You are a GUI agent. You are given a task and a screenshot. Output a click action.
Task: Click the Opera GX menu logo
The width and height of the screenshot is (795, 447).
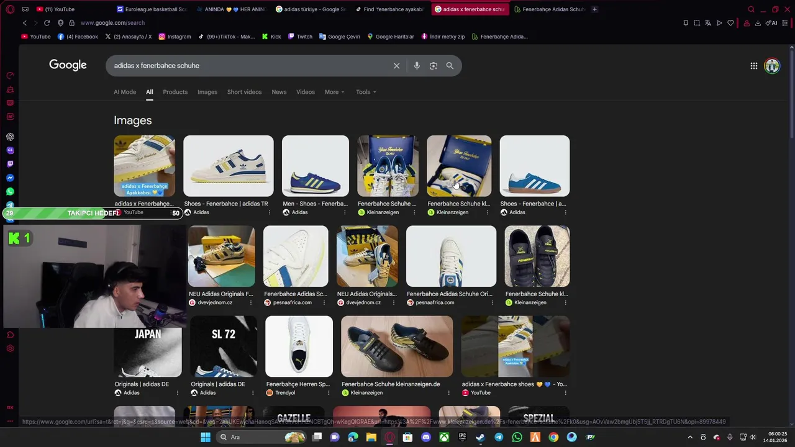pyautogui.click(x=10, y=9)
